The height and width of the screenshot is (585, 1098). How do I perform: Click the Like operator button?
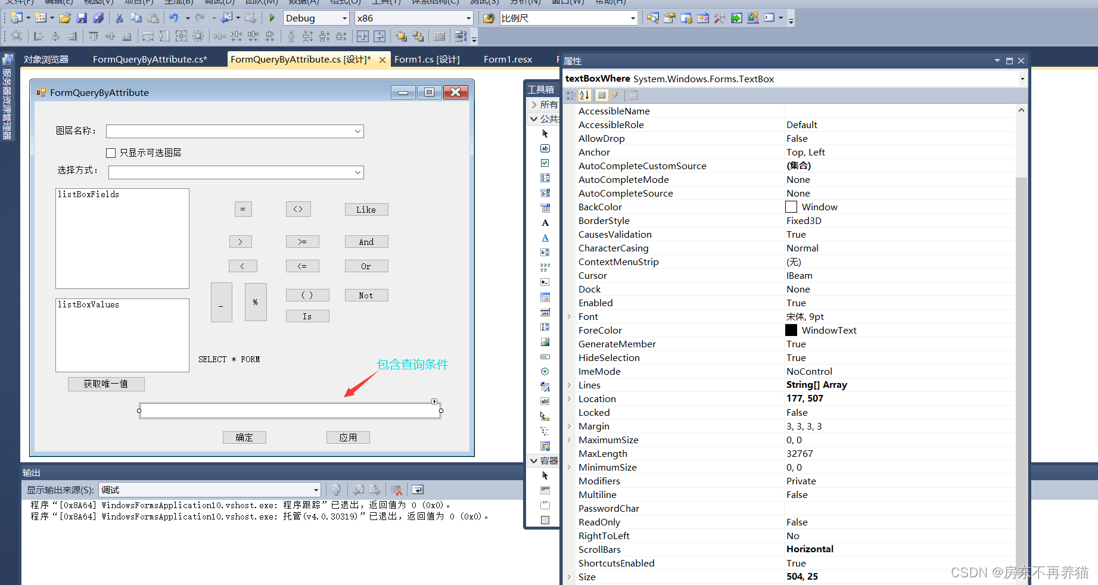tap(366, 210)
